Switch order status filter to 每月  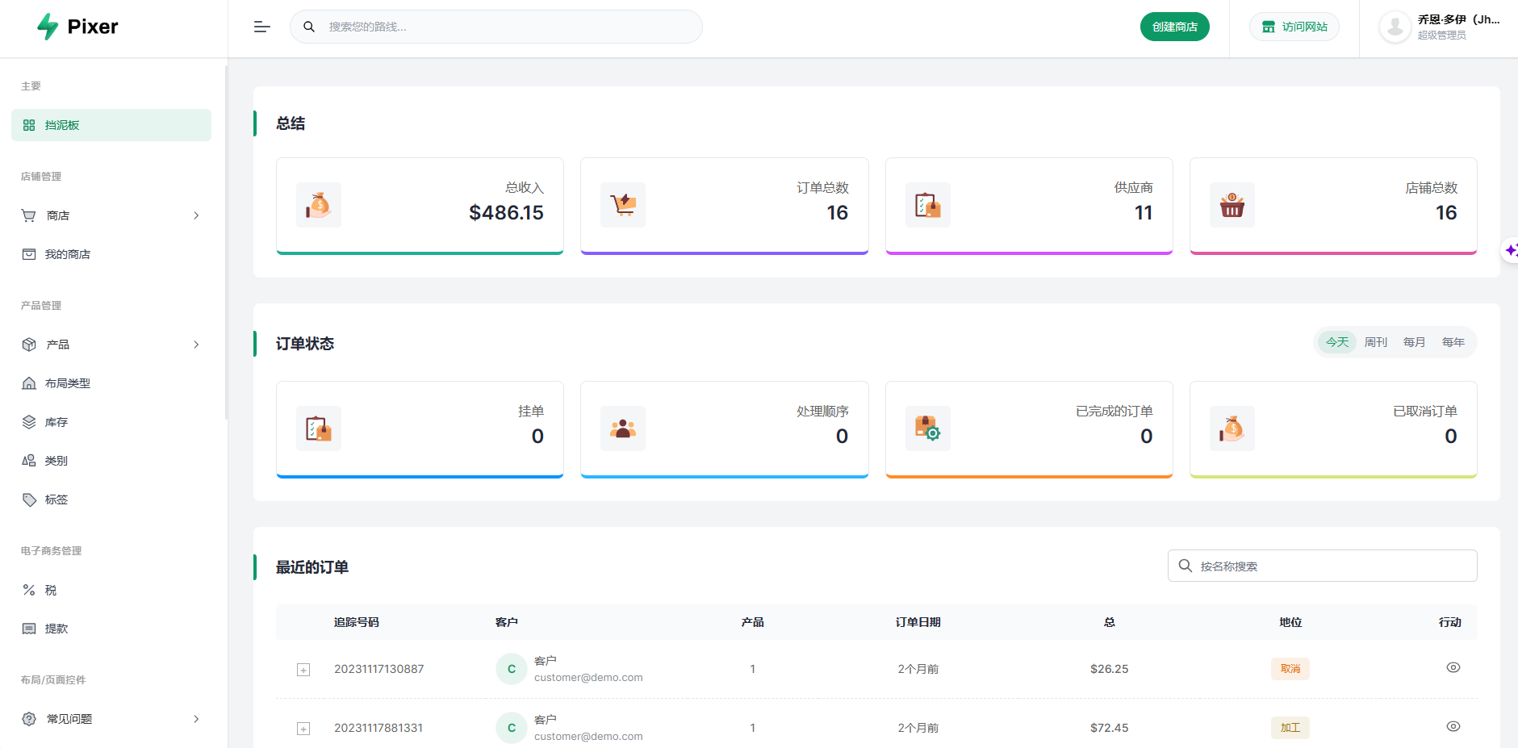1414,341
